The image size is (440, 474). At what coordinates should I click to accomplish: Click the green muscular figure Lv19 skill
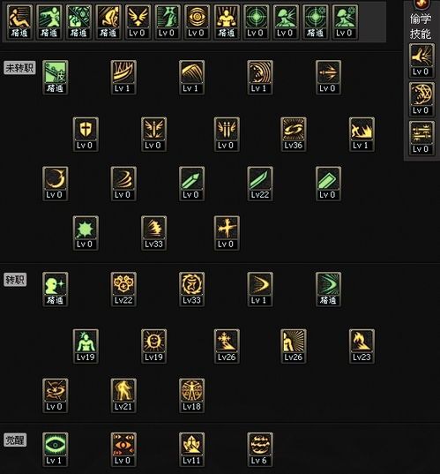point(86,346)
